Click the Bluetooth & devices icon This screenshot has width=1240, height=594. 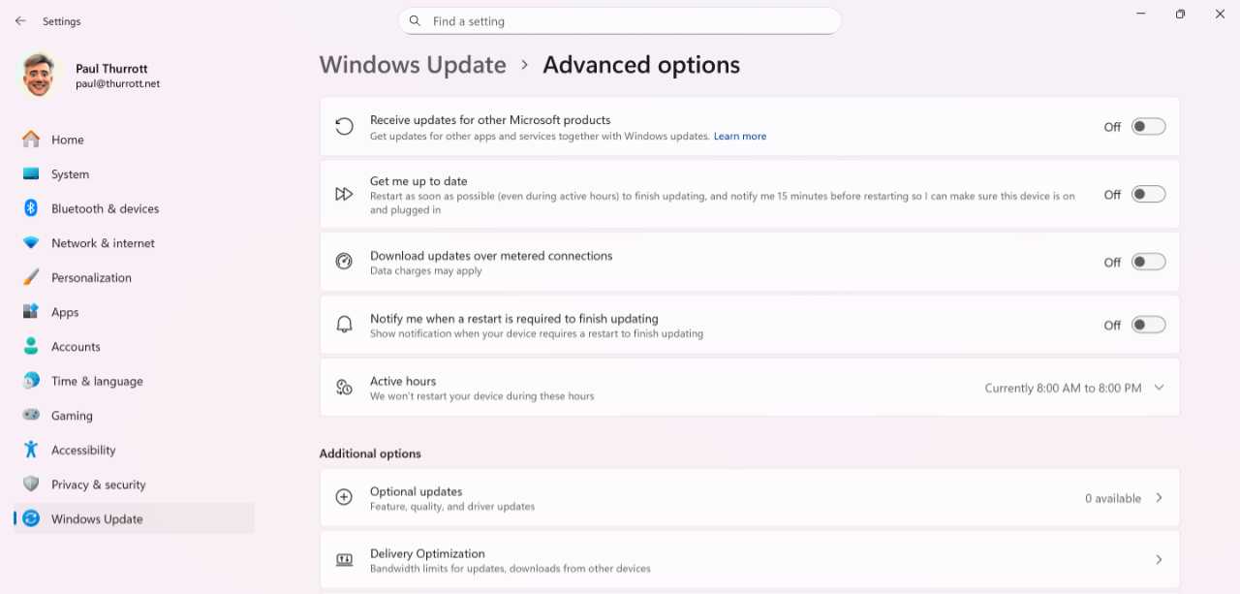[x=31, y=208]
